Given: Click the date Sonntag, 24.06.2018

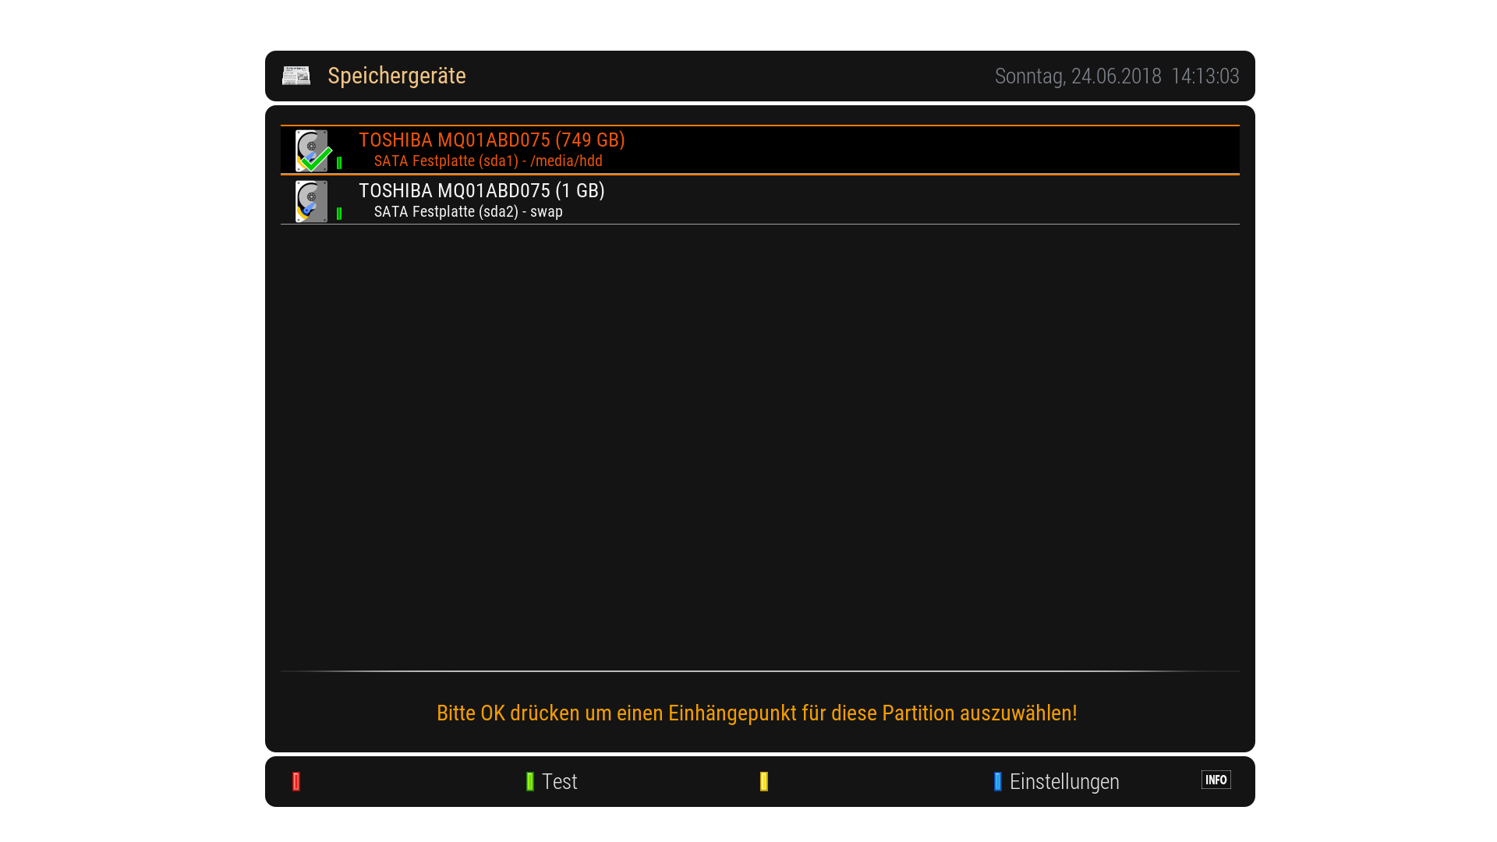Looking at the screenshot, I should [1078, 76].
